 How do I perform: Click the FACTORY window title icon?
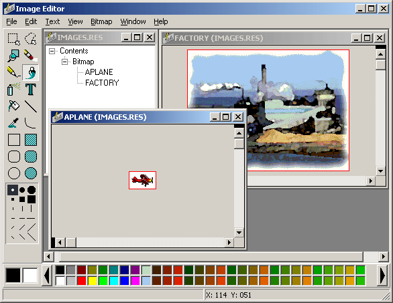point(168,38)
